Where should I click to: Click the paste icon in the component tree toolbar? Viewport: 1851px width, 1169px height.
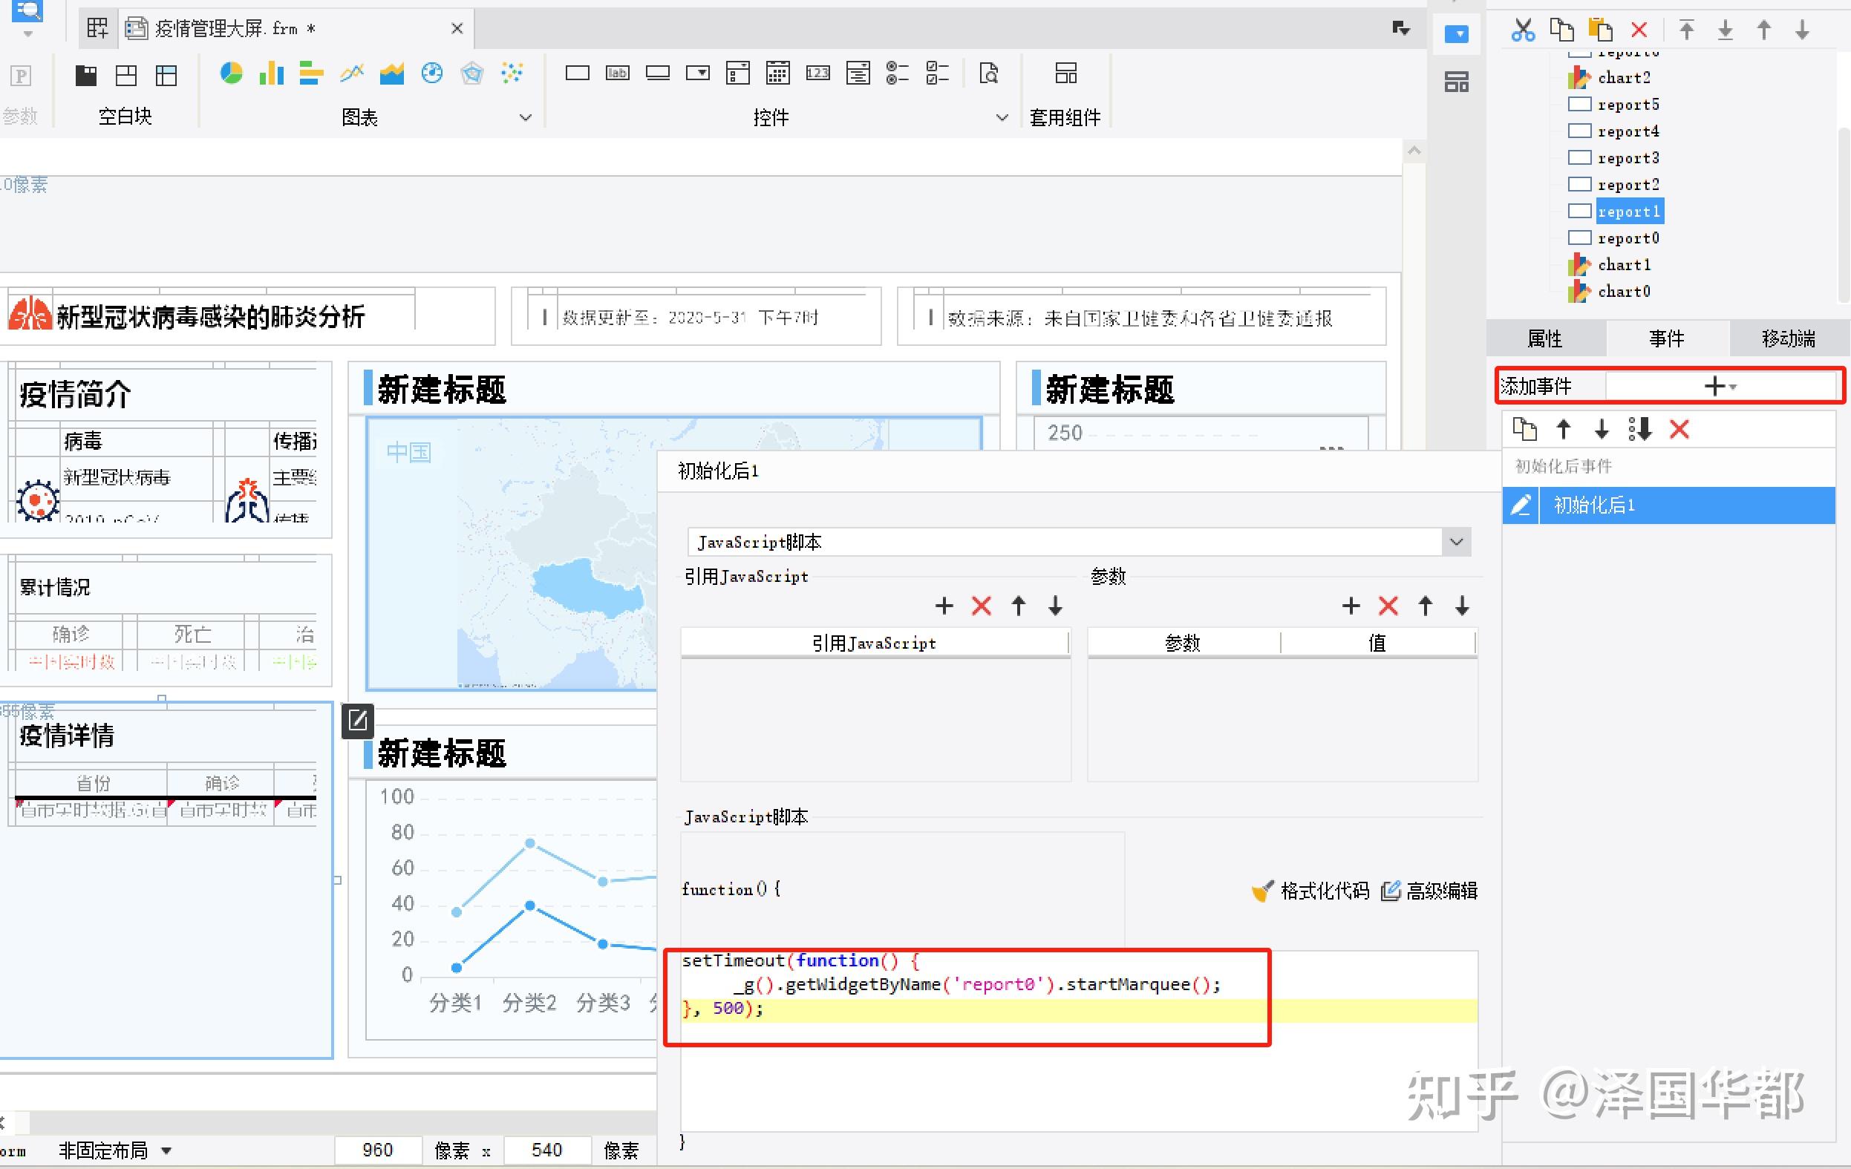pos(1602,29)
